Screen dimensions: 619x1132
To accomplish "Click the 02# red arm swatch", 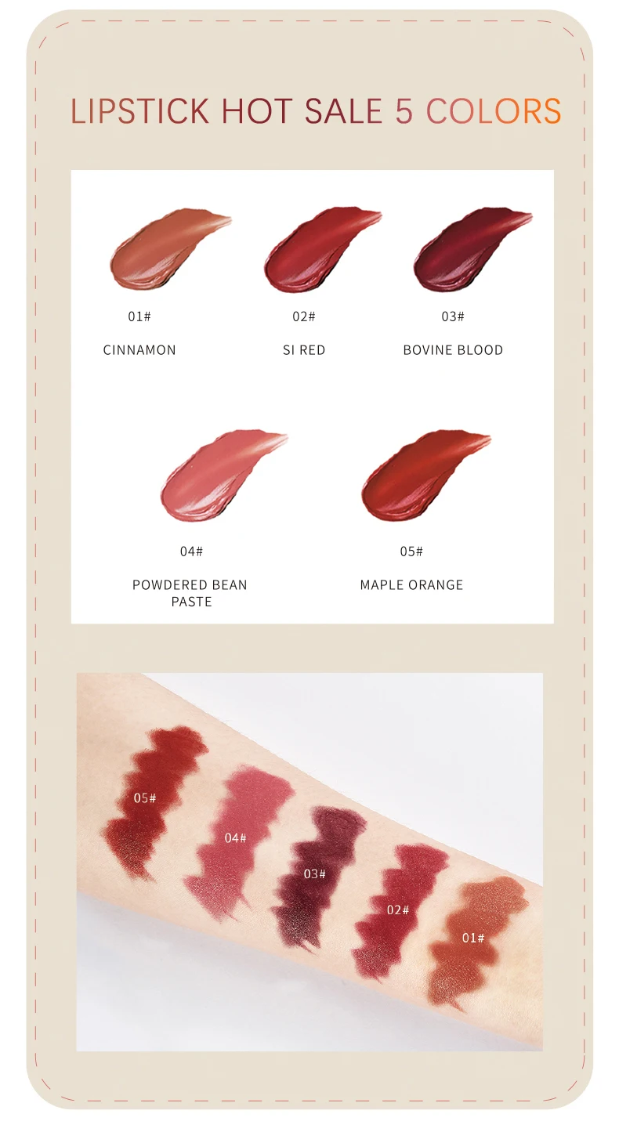I will coord(398,910).
